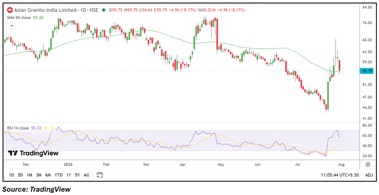The width and height of the screenshot is (379, 195).
Task: Open chart settings gear icon
Action: coord(368,164)
